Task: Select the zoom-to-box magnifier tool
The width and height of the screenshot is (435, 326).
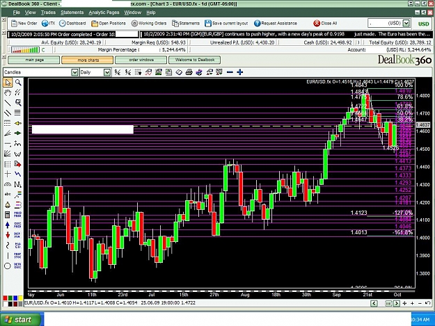Action: click(18, 103)
